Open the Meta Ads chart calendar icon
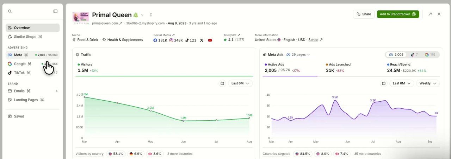Viewport: 451px width, 159px height. pyautogui.click(x=384, y=83)
